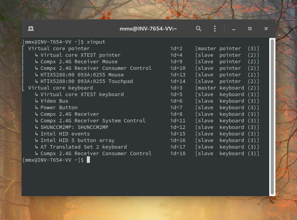
Task: Click the terminal cursor at bottom prompt
Action: pos(88,160)
